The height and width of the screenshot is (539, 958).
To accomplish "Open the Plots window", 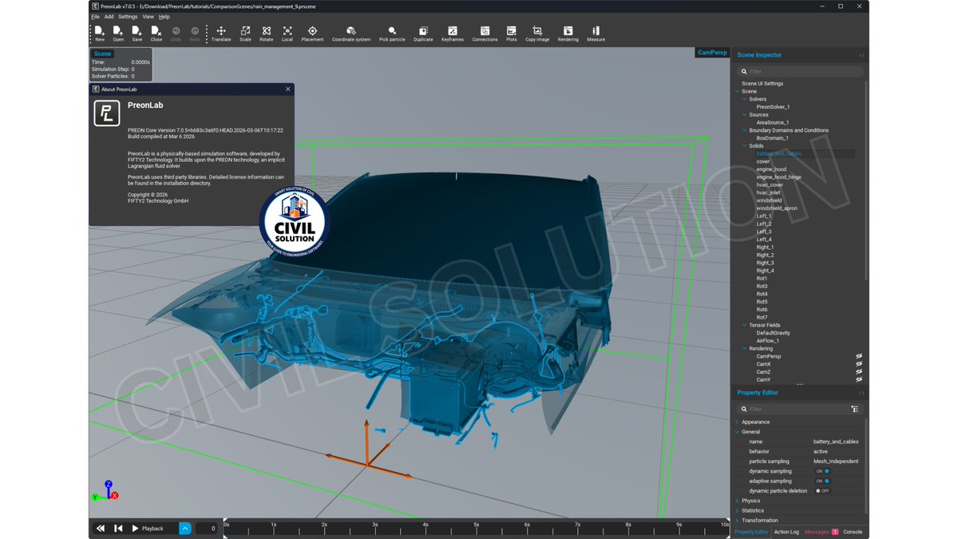I will point(511,34).
